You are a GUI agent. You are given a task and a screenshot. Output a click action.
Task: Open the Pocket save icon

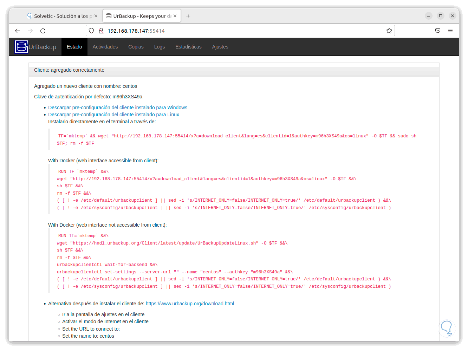point(438,31)
